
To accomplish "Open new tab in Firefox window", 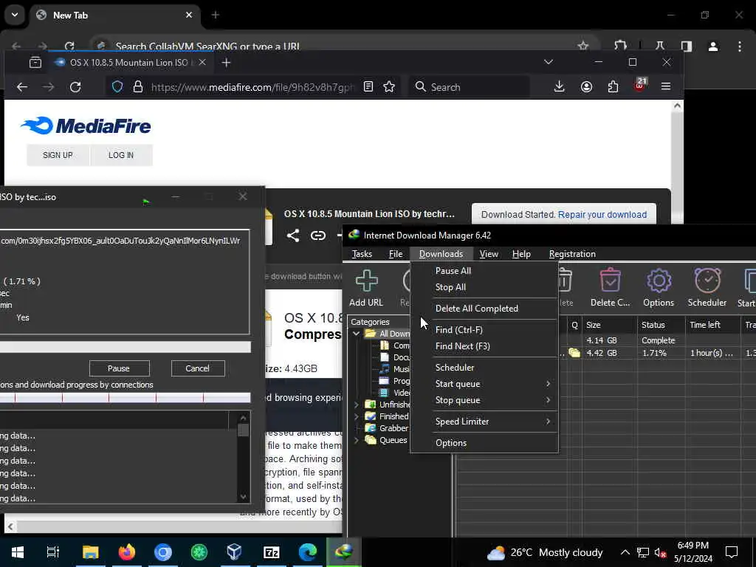I will [x=226, y=62].
